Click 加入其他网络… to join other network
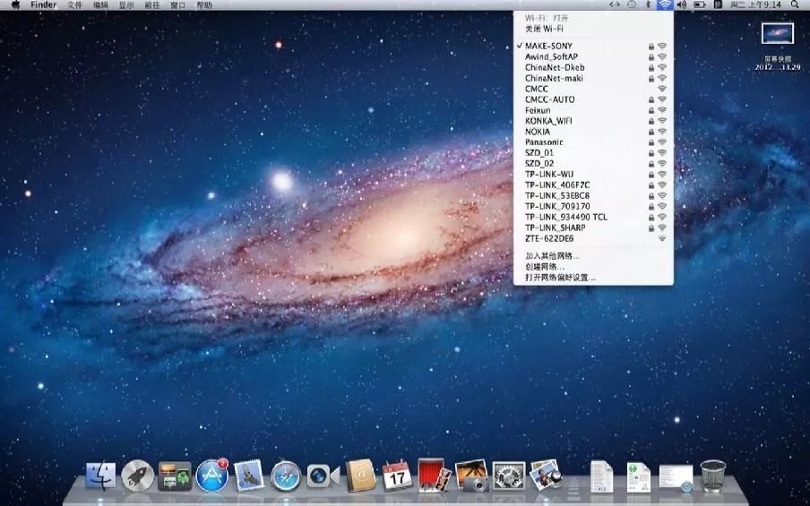 coord(552,256)
